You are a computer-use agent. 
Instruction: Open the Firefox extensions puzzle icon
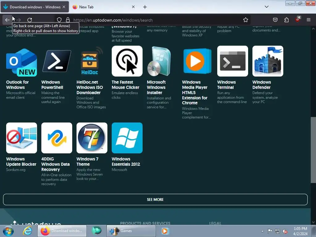coord(286,20)
